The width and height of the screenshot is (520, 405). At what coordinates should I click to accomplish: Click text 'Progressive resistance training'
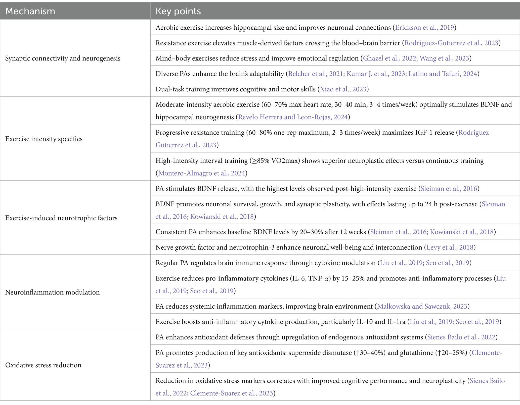click(200, 132)
